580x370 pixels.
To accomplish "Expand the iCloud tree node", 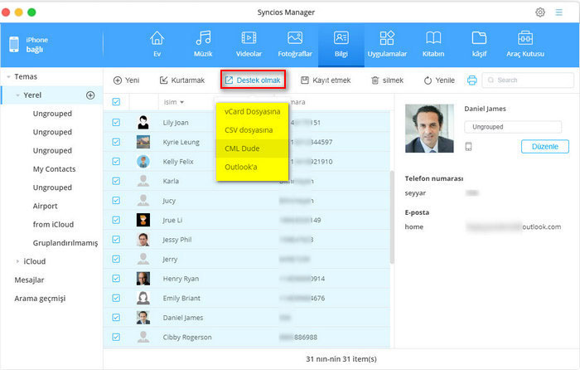I will 17,261.
